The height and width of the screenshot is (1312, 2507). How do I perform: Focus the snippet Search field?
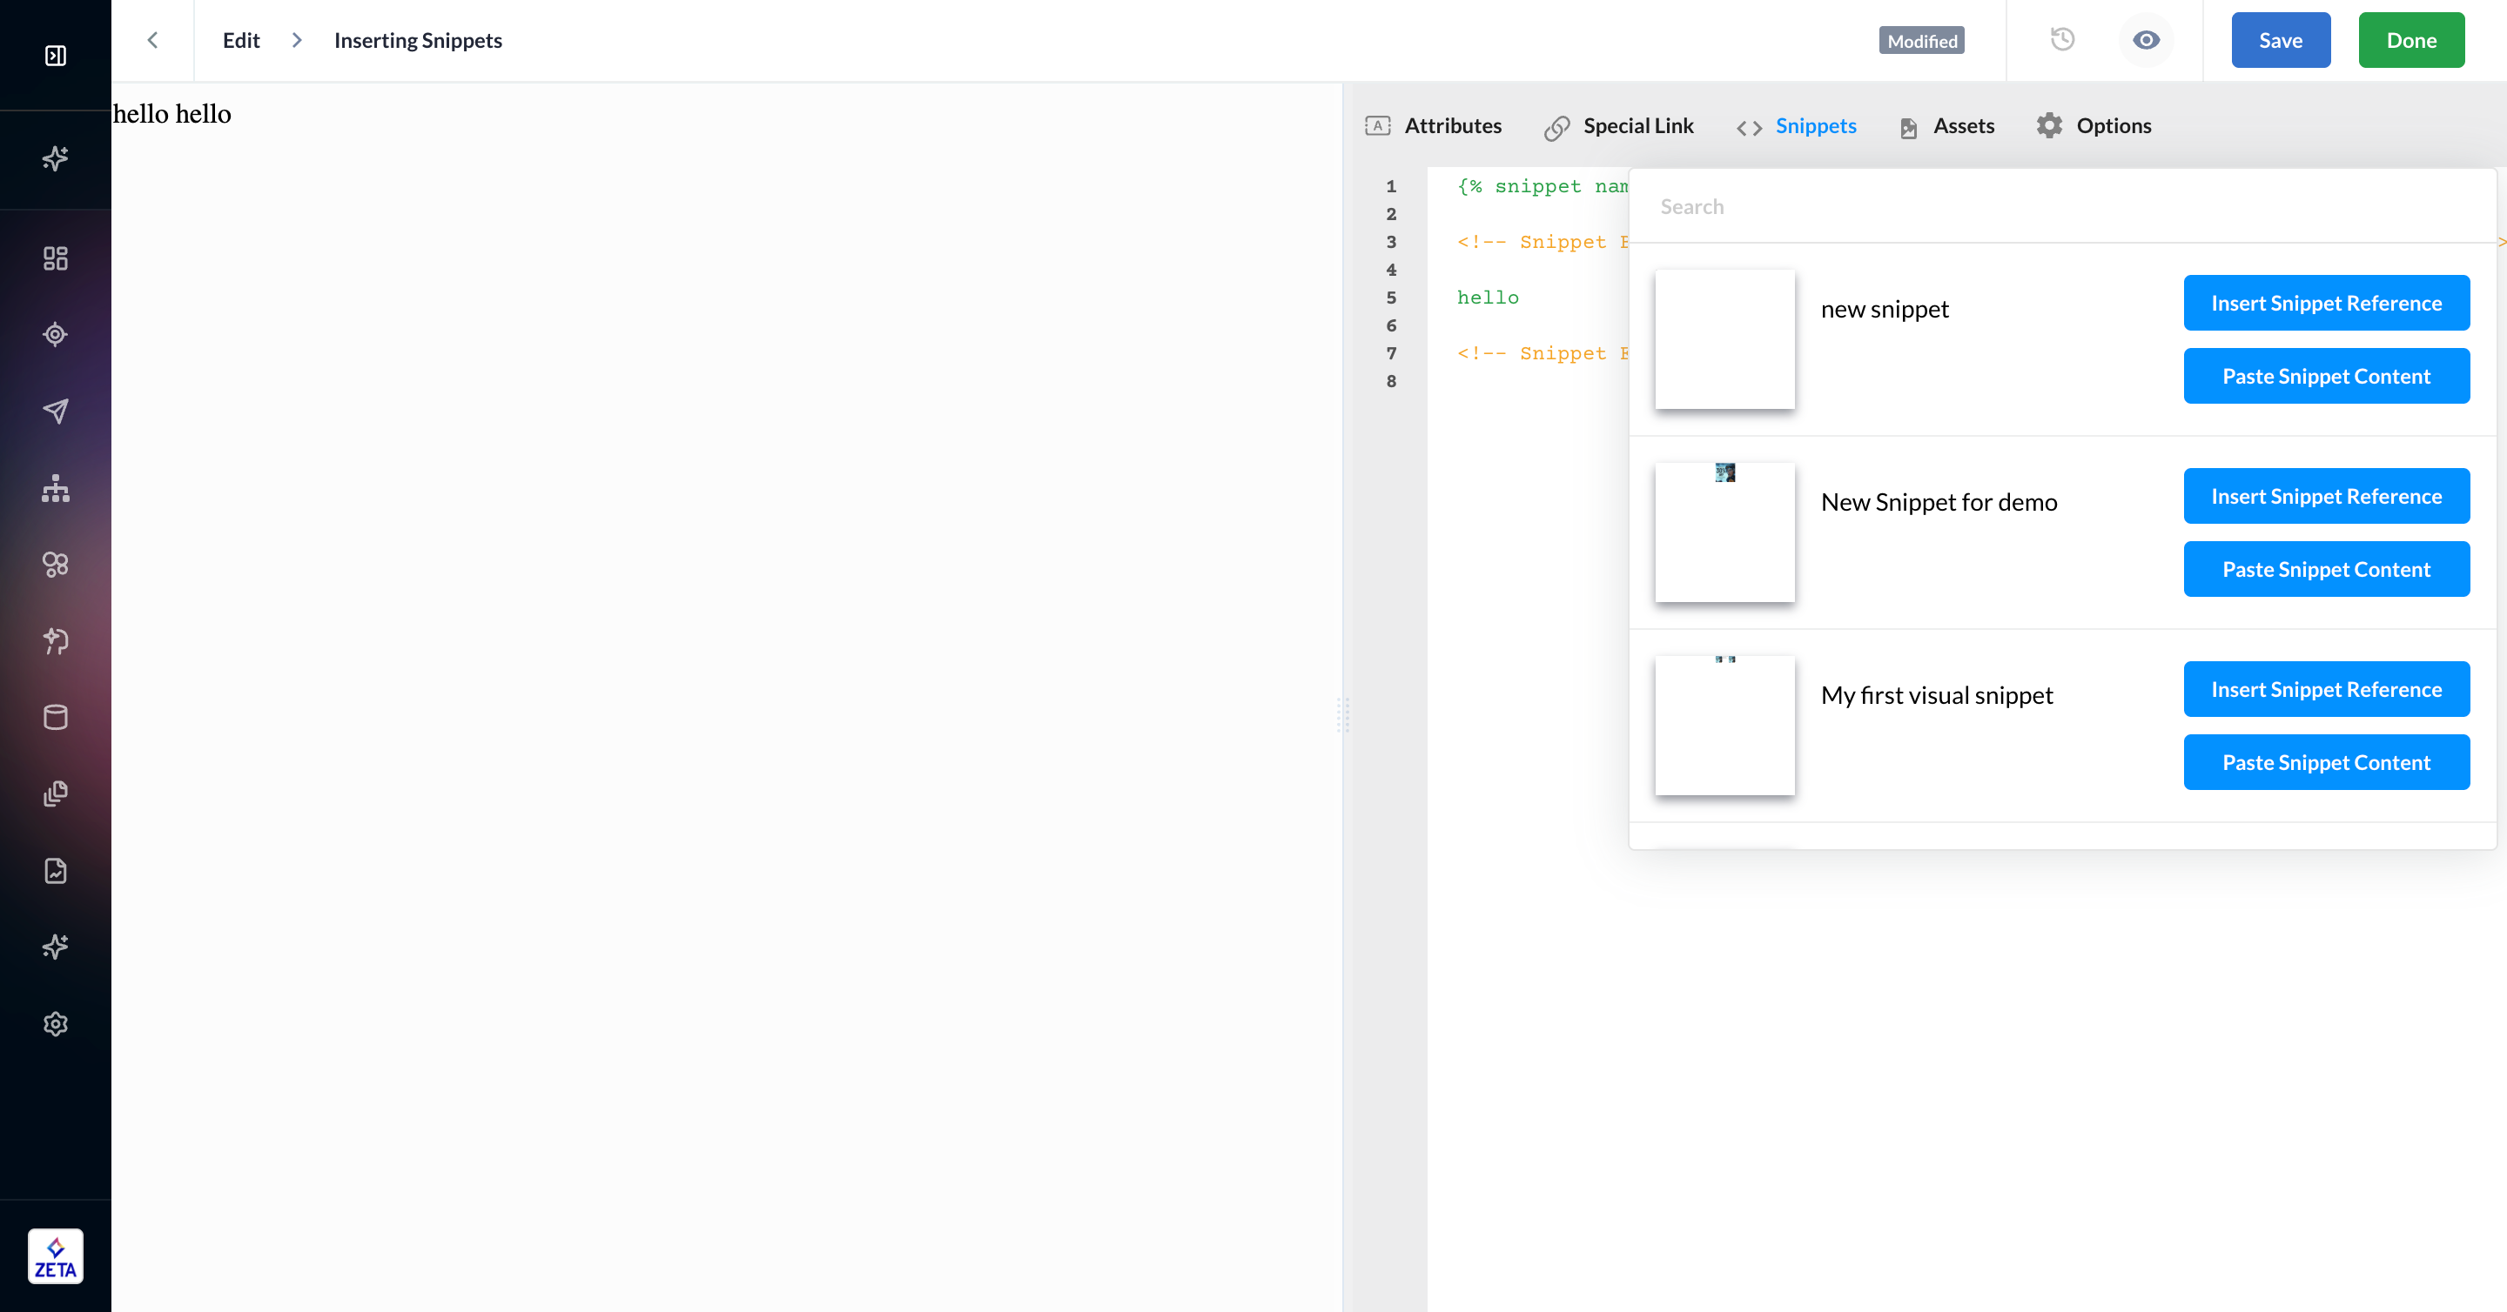2063,206
